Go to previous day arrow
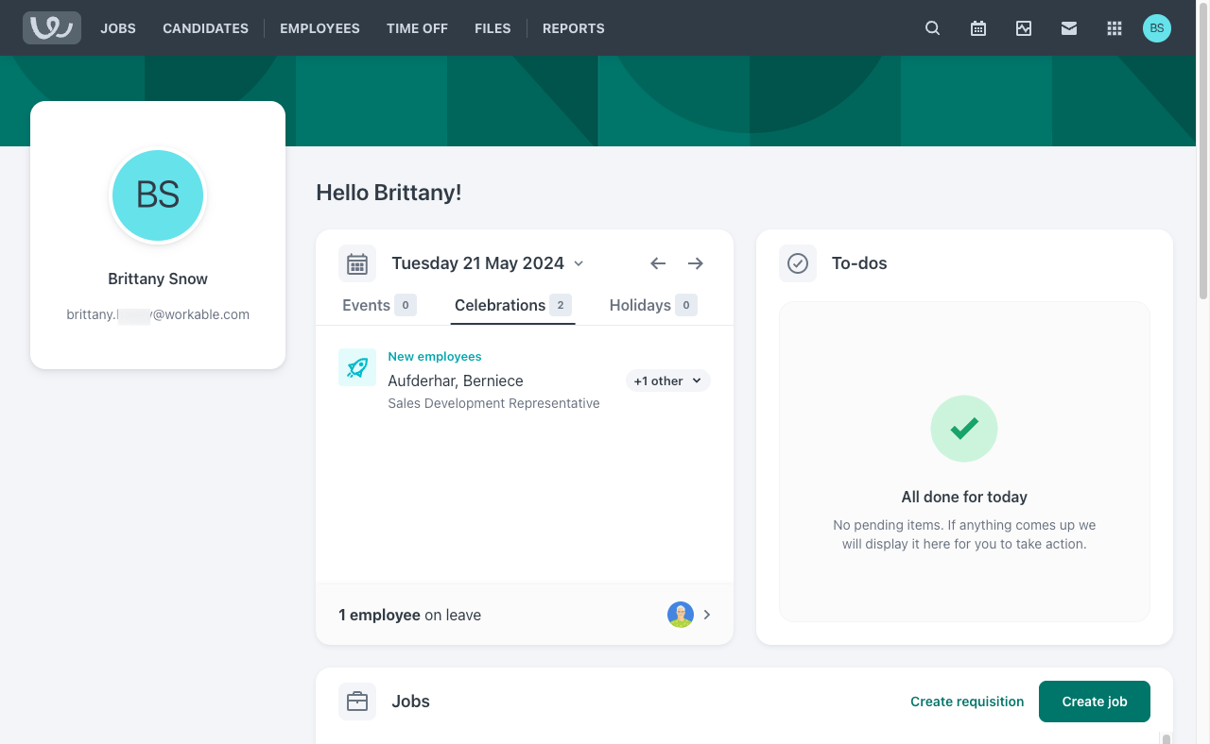Image resolution: width=1210 pixels, height=744 pixels. point(658,263)
